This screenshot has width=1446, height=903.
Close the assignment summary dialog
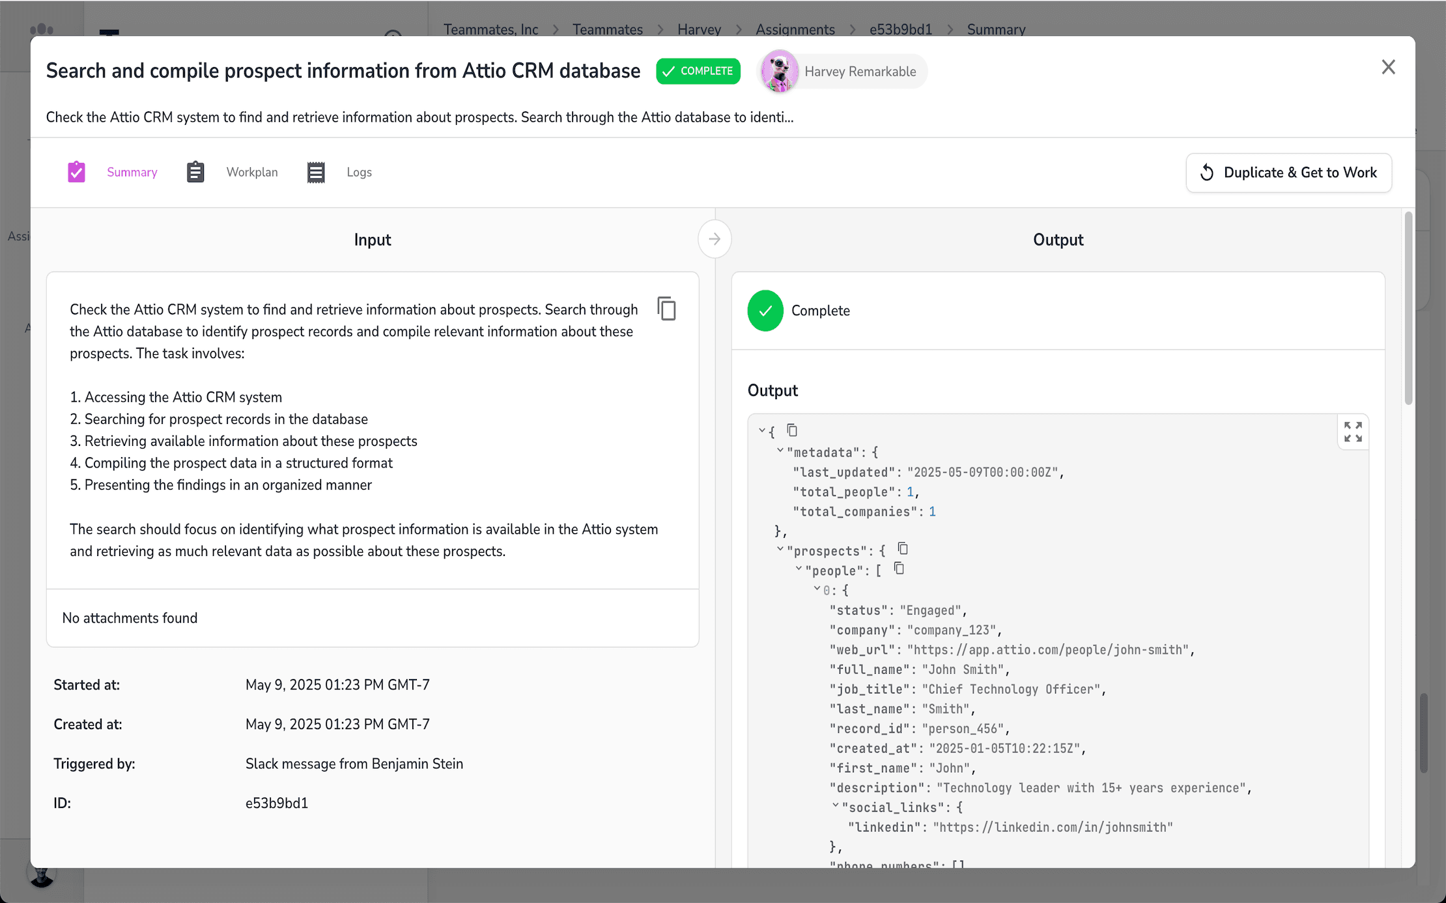pos(1388,67)
